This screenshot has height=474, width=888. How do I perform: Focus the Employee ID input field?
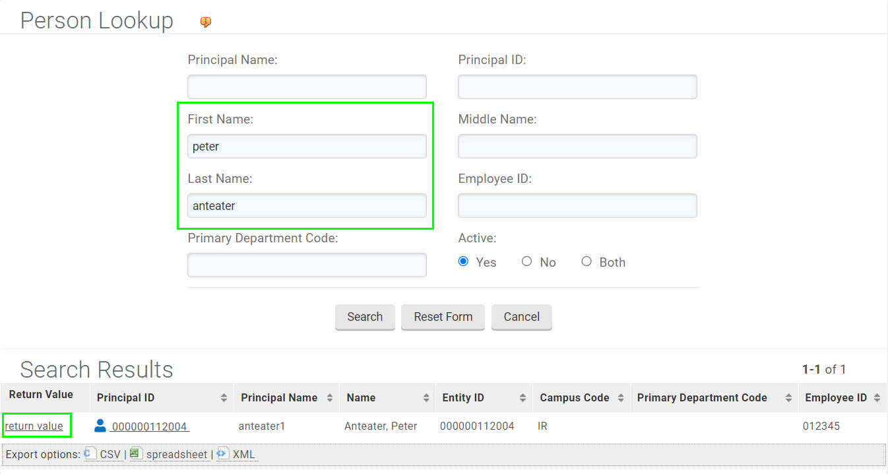click(577, 206)
